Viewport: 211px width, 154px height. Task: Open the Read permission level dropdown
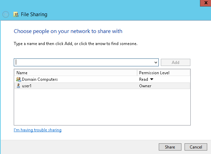click(146, 79)
